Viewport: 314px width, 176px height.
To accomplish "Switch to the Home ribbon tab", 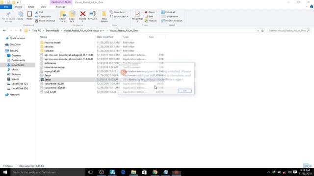I will [x=19, y=7].
